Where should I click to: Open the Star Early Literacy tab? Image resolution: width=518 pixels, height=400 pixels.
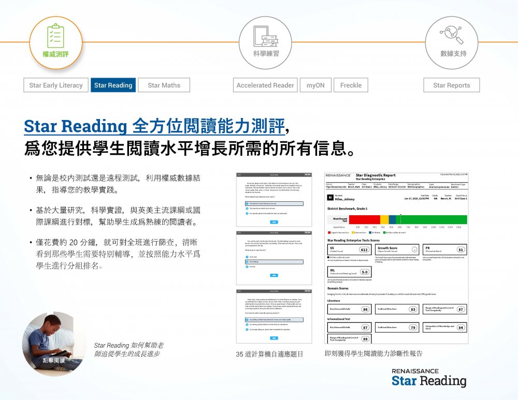[55, 85]
